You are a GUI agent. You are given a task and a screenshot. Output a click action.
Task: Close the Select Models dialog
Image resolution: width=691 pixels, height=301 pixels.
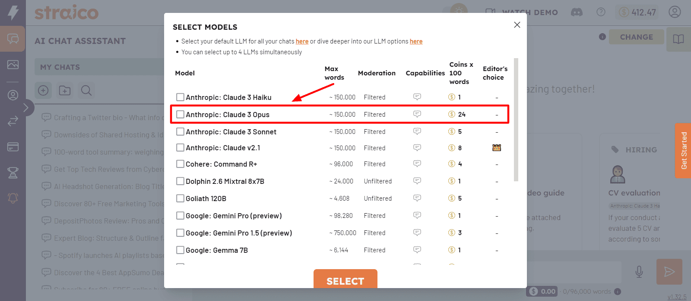click(517, 25)
